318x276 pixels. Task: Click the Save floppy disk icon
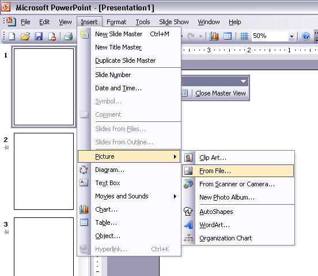pyautogui.click(x=39, y=36)
